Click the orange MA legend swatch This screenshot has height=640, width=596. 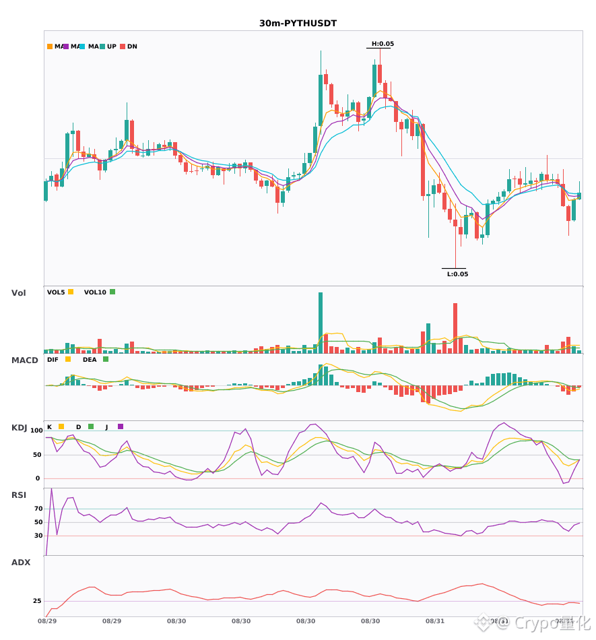point(50,46)
